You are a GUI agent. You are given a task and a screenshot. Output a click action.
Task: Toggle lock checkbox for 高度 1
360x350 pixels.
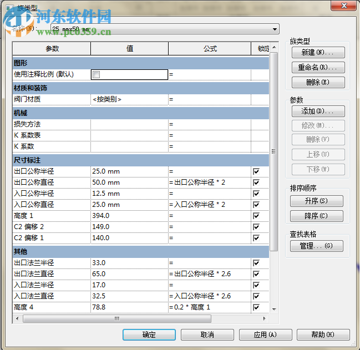click(256, 216)
